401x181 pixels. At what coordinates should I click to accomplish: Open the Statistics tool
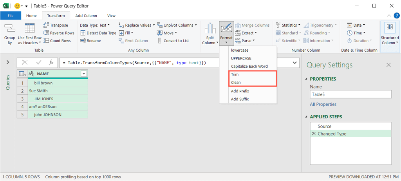pos(288,25)
